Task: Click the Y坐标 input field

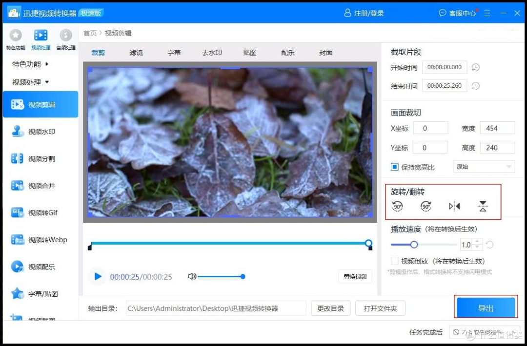Action: click(x=430, y=148)
